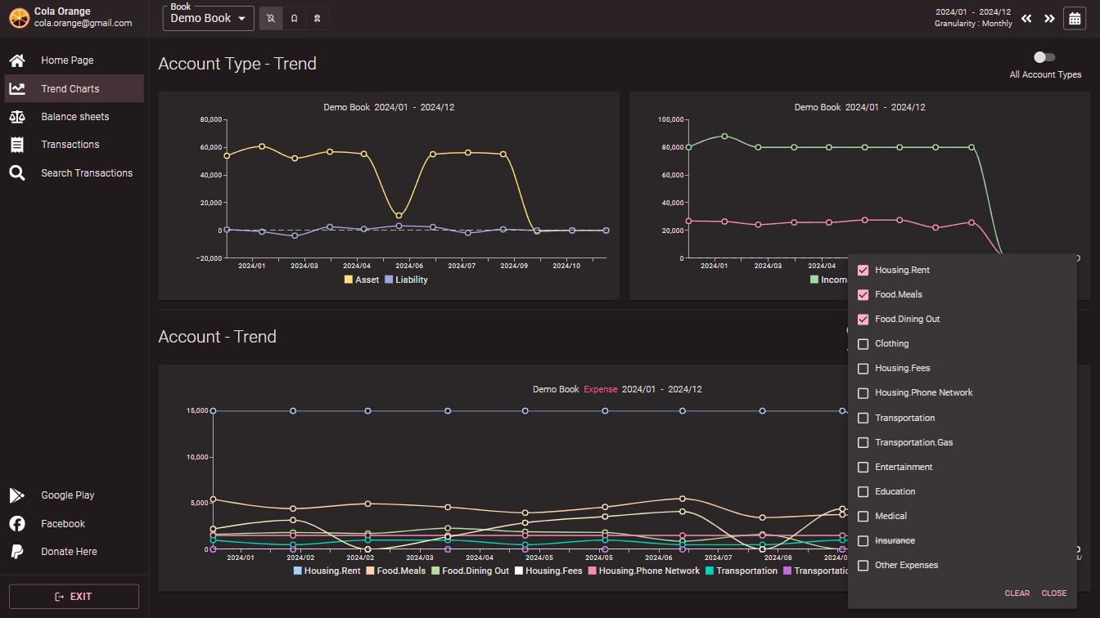This screenshot has height=618, width=1100.
Task: Click the Asset legend color swatch
Action: (x=349, y=280)
